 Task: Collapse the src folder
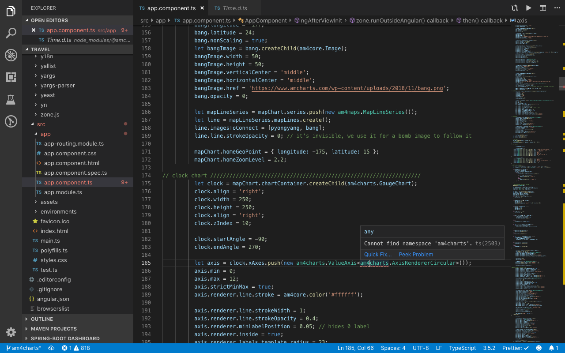[x=78, y=124]
